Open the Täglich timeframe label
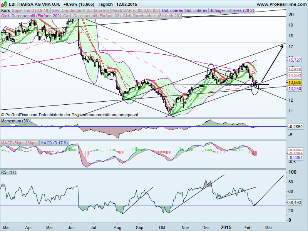 pyautogui.click(x=105, y=4)
